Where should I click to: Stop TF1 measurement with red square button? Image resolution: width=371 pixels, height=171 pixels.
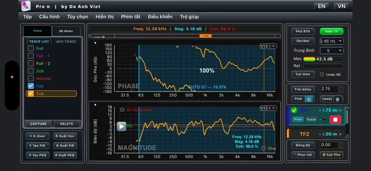click(x=335, y=119)
